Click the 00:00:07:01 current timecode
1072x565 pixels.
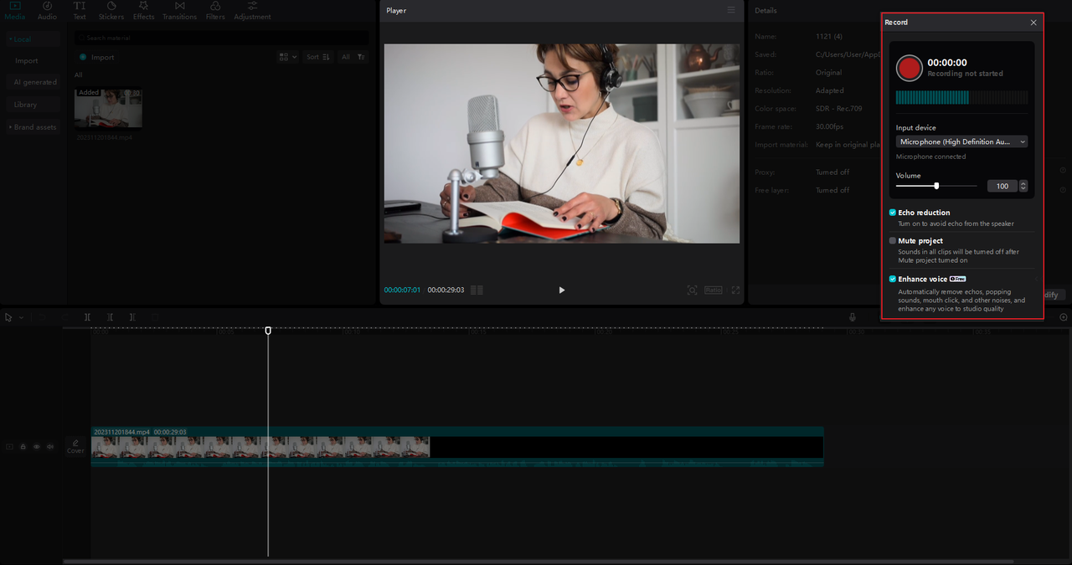coord(402,290)
